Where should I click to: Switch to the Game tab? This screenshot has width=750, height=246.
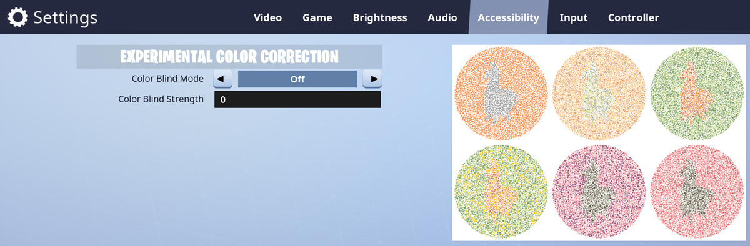pyautogui.click(x=317, y=17)
